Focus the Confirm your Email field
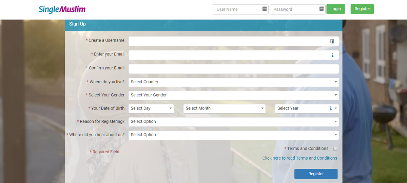The width and height of the screenshot is (407, 183). 233,69
